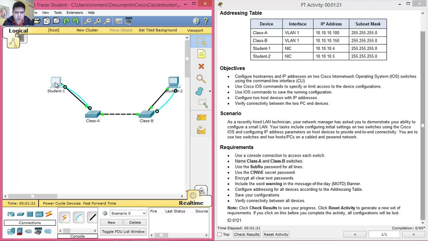Click the Realtime mode clock icon

[x=193, y=195]
